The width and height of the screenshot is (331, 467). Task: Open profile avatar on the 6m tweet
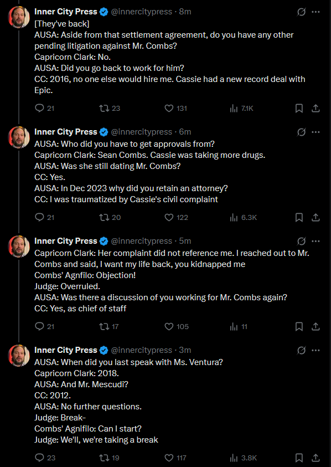point(19,137)
